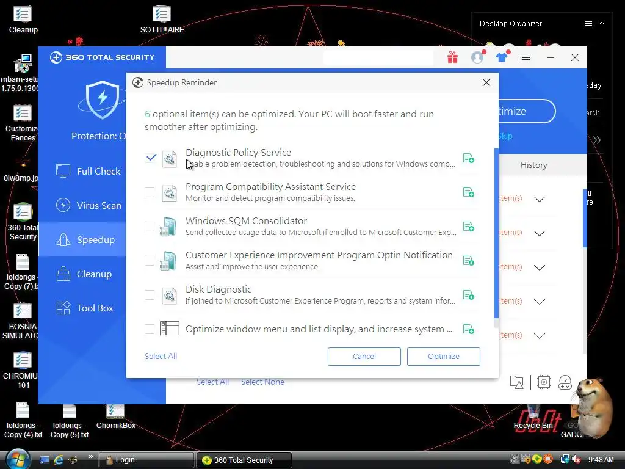The width and height of the screenshot is (625, 469).
Task: Open Desktop Organizer menu icon
Action: point(588,24)
